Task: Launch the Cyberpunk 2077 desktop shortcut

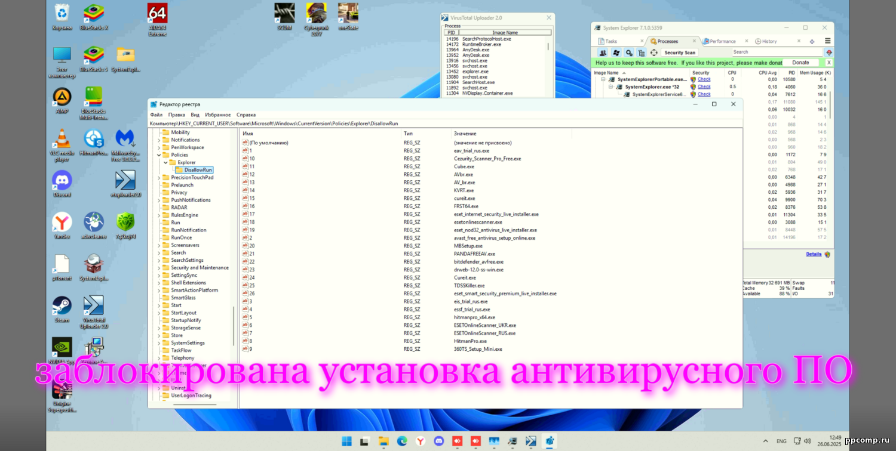Action: tap(316, 18)
